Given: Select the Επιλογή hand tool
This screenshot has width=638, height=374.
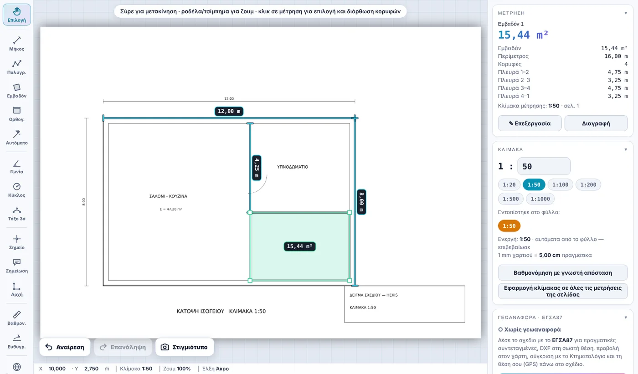Looking at the screenshot, I should point(17,15).
